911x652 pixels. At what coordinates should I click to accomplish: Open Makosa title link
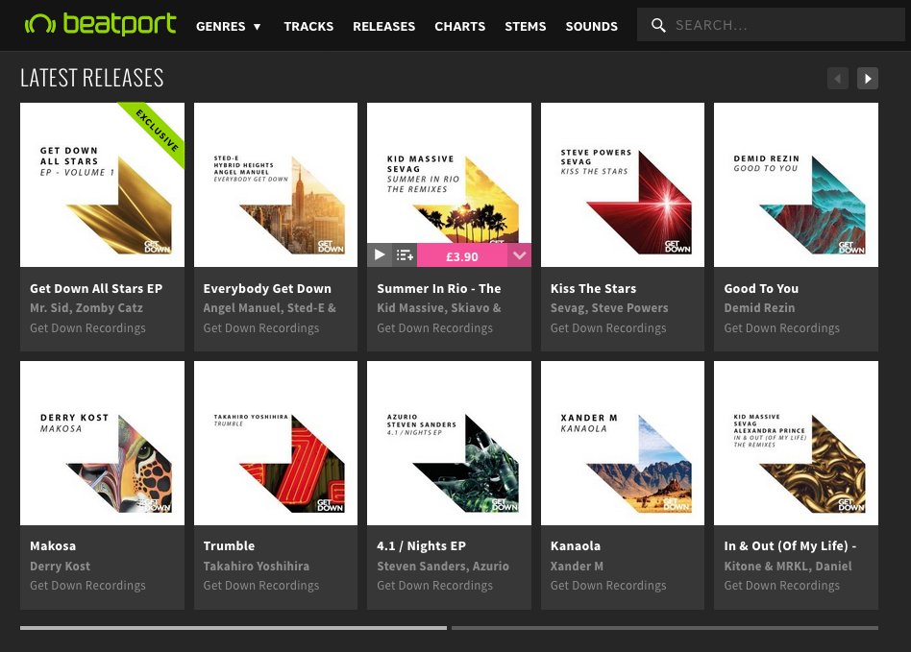pos(53,545)
